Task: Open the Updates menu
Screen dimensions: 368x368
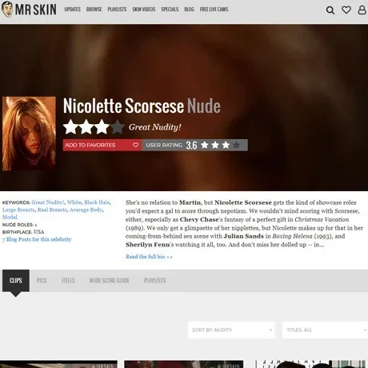Action: coord(72,10)
